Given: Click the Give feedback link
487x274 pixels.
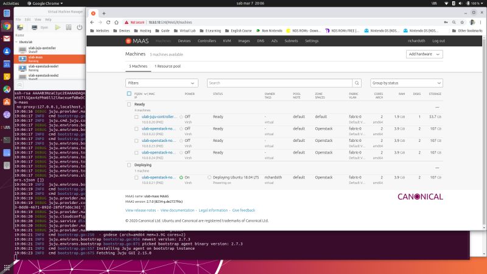Looking at the screenshot, I should coord(243,210).
